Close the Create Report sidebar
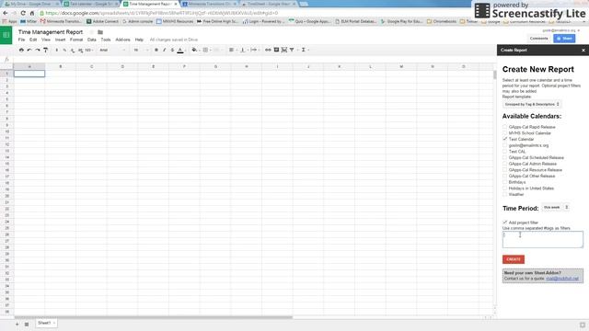 tap(583, 50)
